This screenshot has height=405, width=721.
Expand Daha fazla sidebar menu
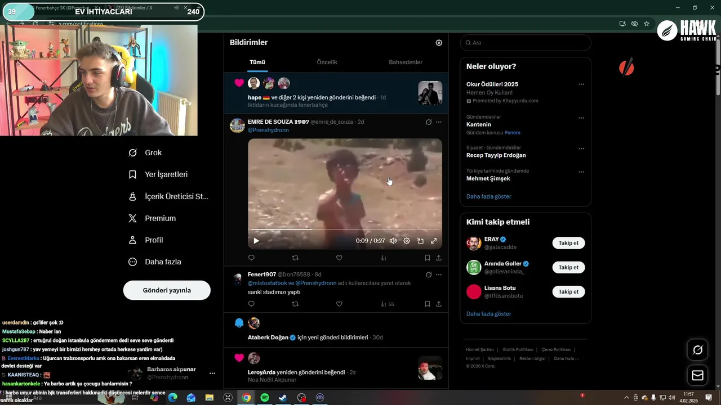pyautogui.click(x=155, y=262)
